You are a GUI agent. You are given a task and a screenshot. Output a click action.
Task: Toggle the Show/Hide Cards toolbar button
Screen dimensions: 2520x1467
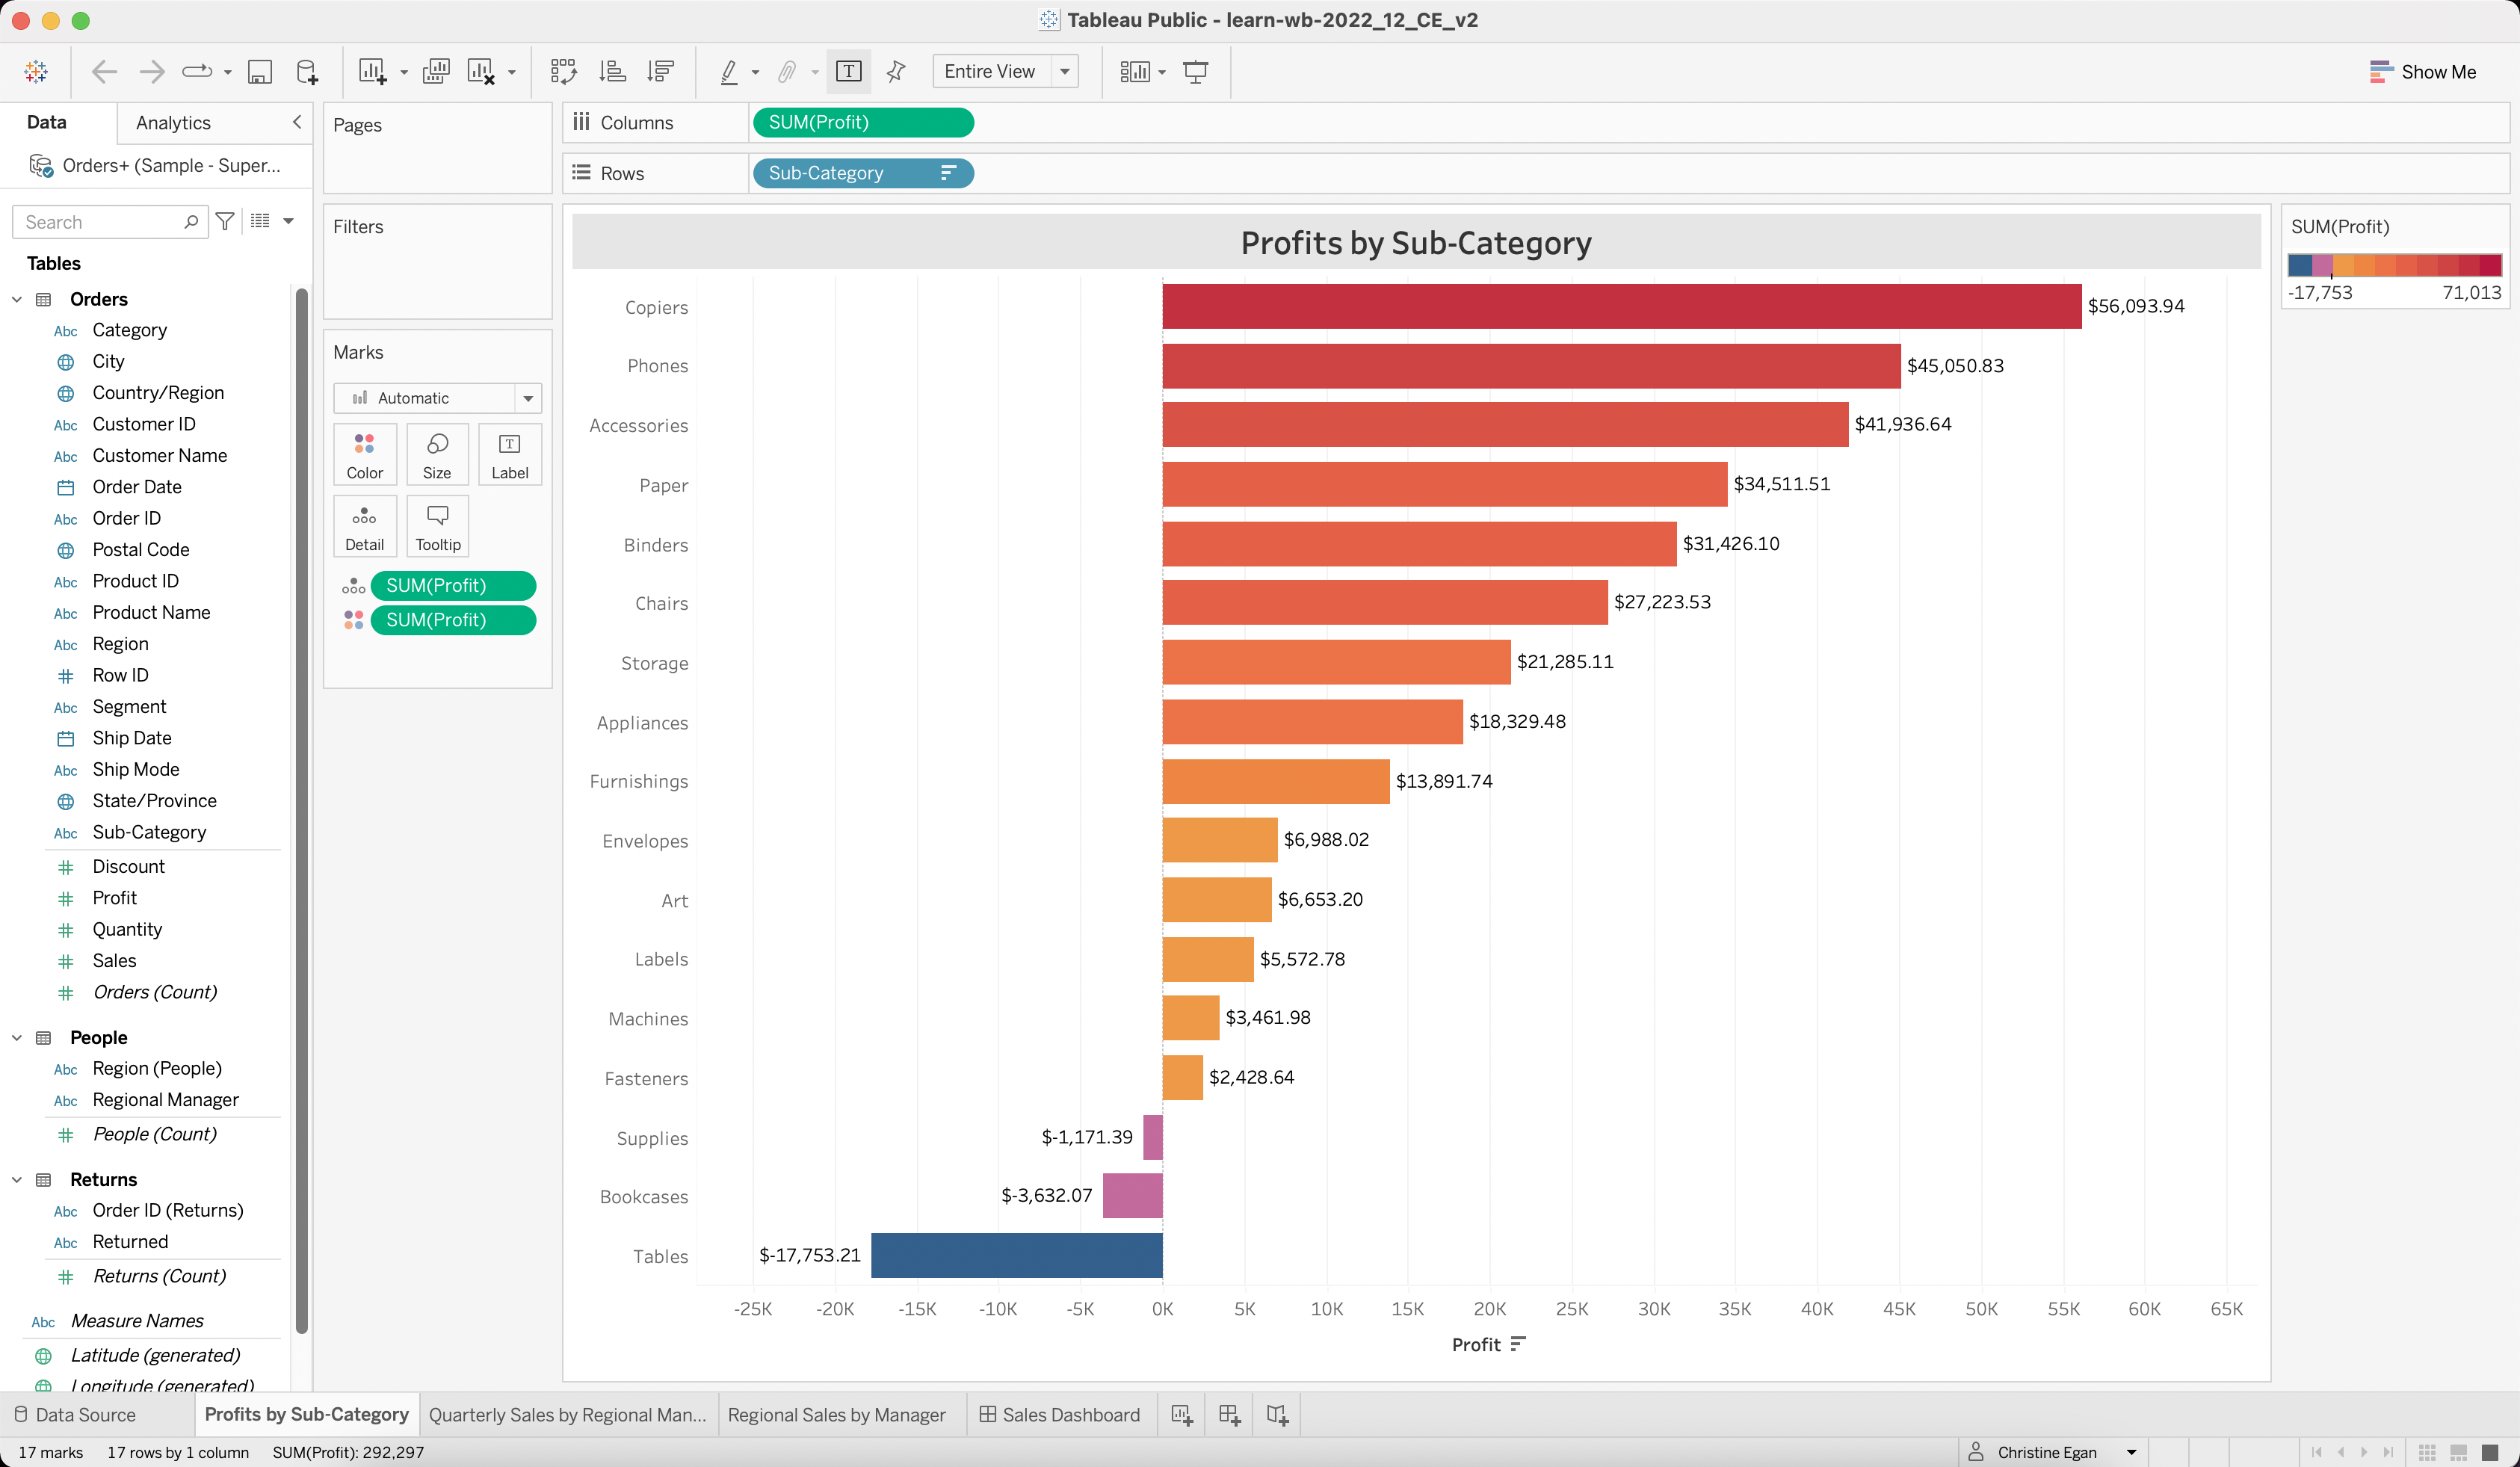coord(1135,72)
